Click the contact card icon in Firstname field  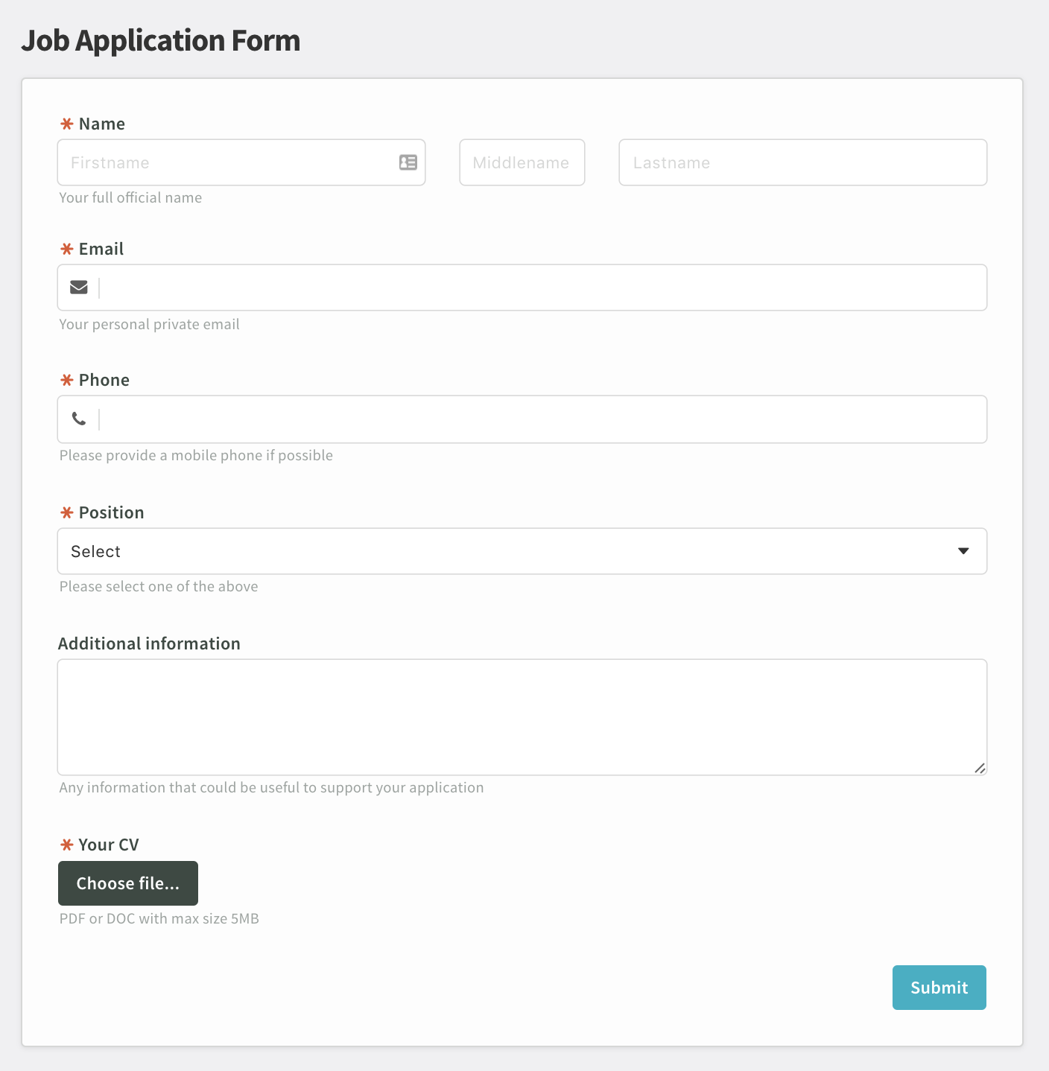[x=408, y=162]
